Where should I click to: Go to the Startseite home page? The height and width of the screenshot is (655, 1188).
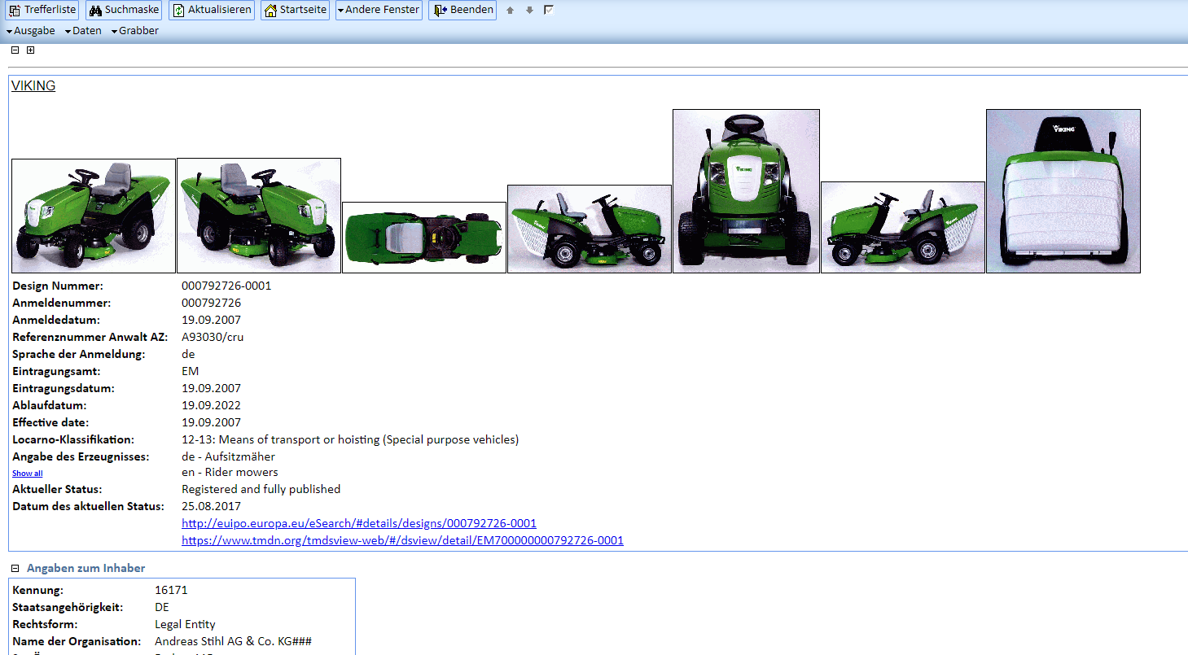tap(295, 10)
